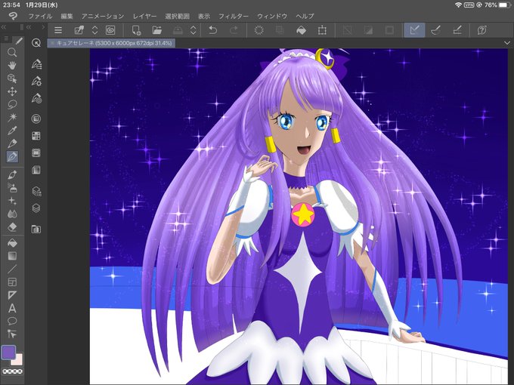Collapse the second palette dock double arrows
This screenshot has width=514, height=385.
29,27
